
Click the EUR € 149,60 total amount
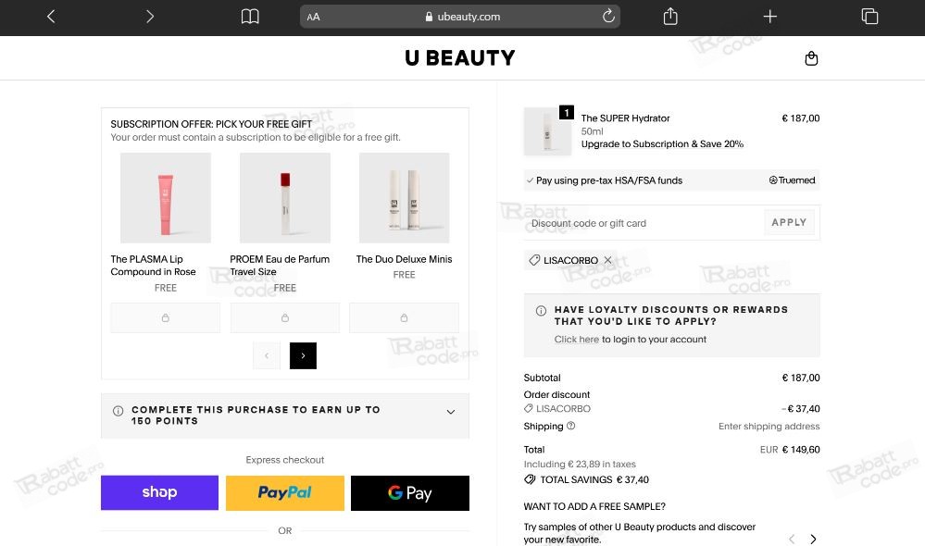tap(790, 450)
